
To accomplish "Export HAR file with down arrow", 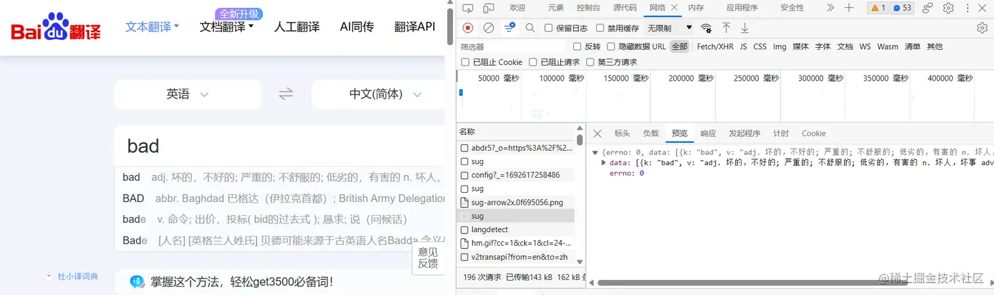I will pyautogui.click(x=745, y=28).
